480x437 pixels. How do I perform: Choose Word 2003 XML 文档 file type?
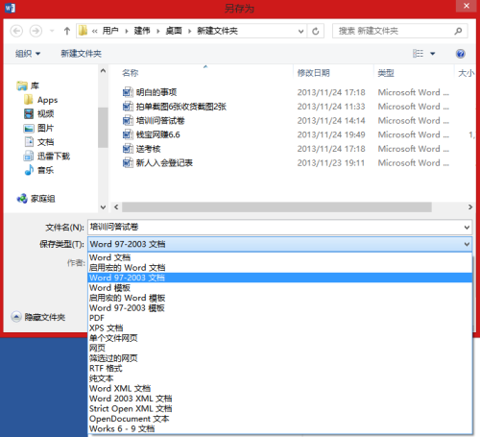click(280, 399)
